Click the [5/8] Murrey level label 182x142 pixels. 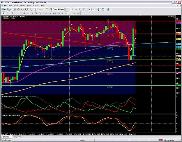[x=110, y=87]
